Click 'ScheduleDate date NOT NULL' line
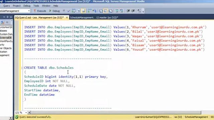The height and width of the screenshot is (120, 214). point(50,86)
